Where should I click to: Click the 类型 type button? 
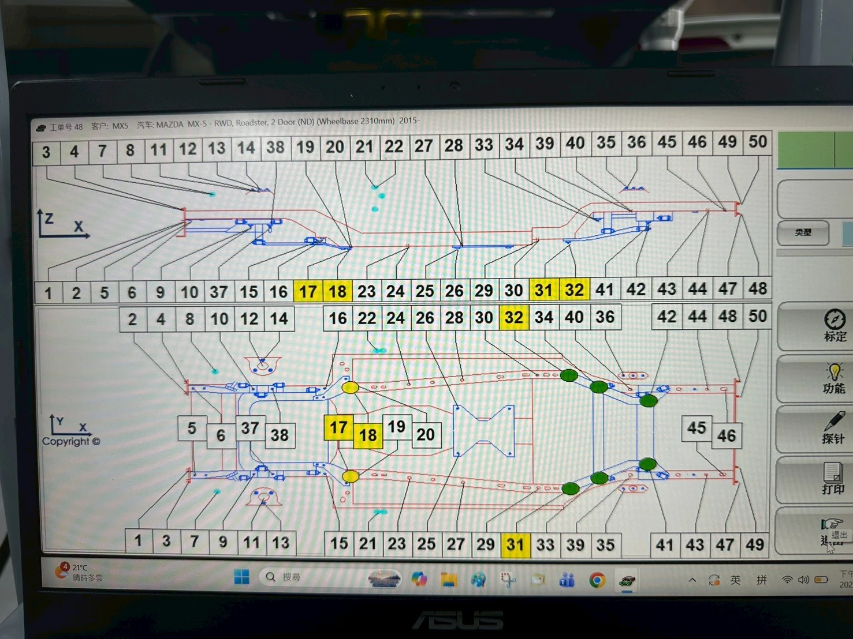pos(803,232)
